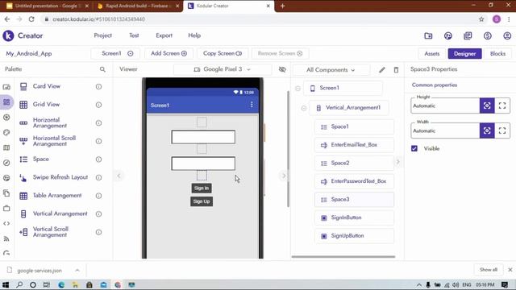This screenshot has height=290, width=516.
Task: Collapse the Vertical_Arrangement1 tree node
Action: tap(304, 108)
